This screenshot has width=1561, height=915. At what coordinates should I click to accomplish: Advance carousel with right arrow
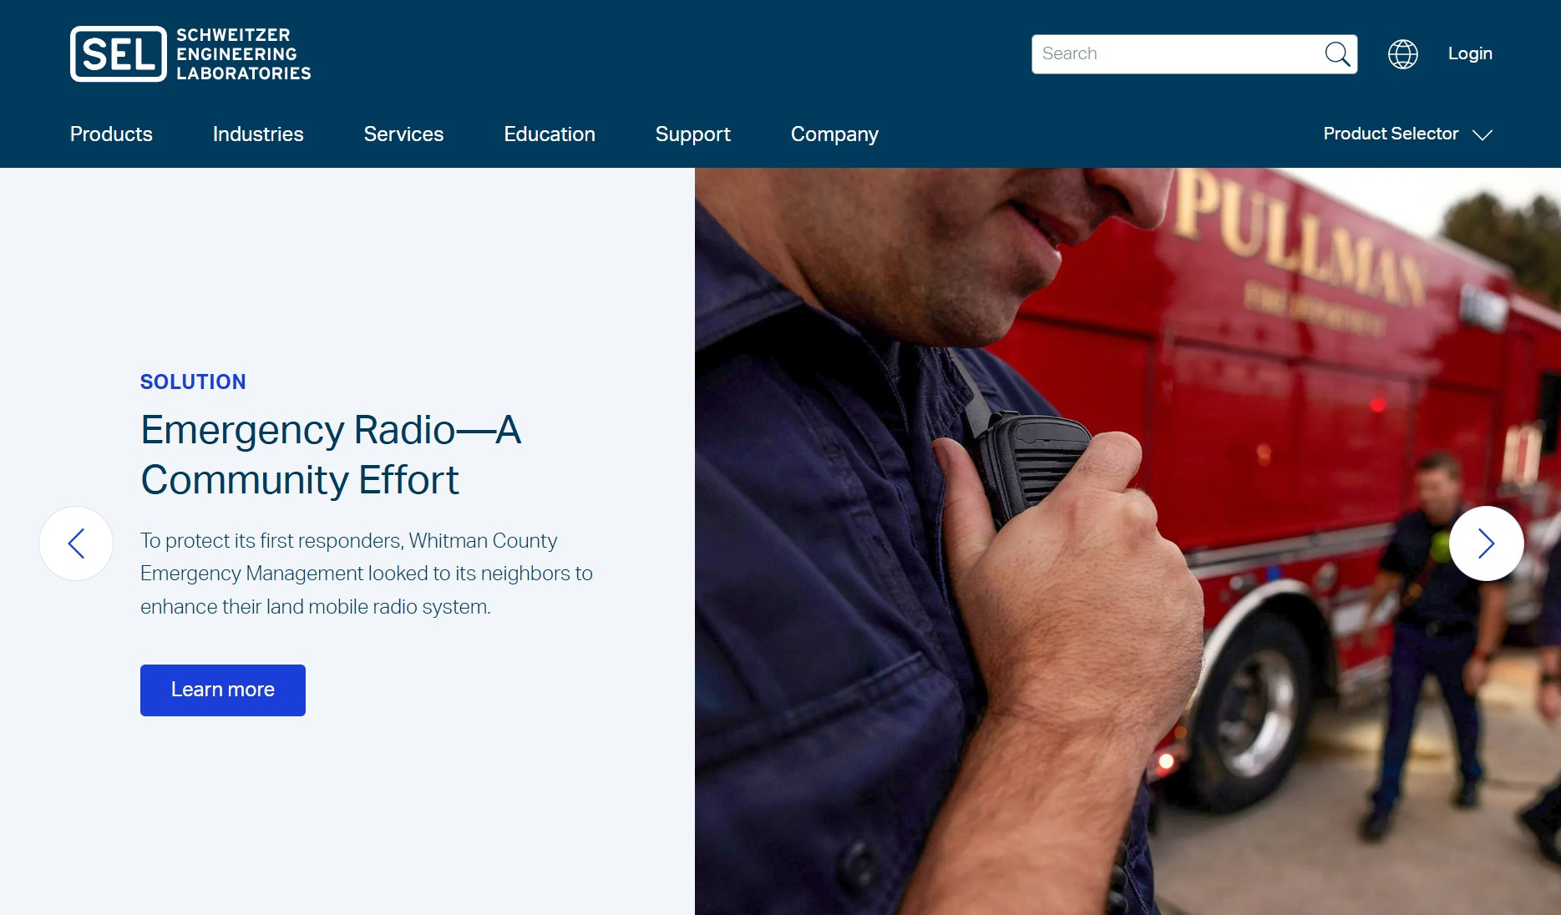(x=1486, y=543)
